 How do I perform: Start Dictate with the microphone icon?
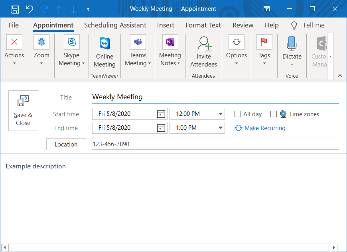pos(292,43)
